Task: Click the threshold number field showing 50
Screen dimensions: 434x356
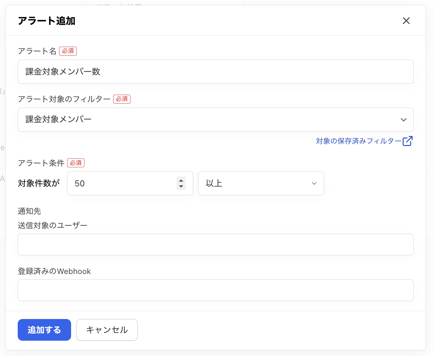Action: tap(122, 183)
